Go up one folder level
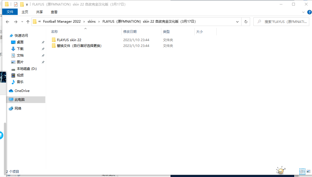The width and height of the screenshot is (312, 177). pos(28,22)
